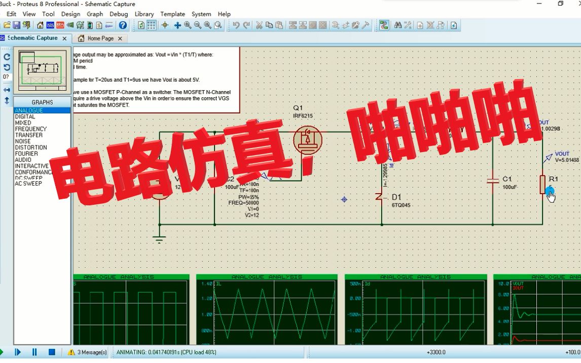581x363 pixels.
Task: Toggle the Wire Autorouter icon
Action: [384, 25]
